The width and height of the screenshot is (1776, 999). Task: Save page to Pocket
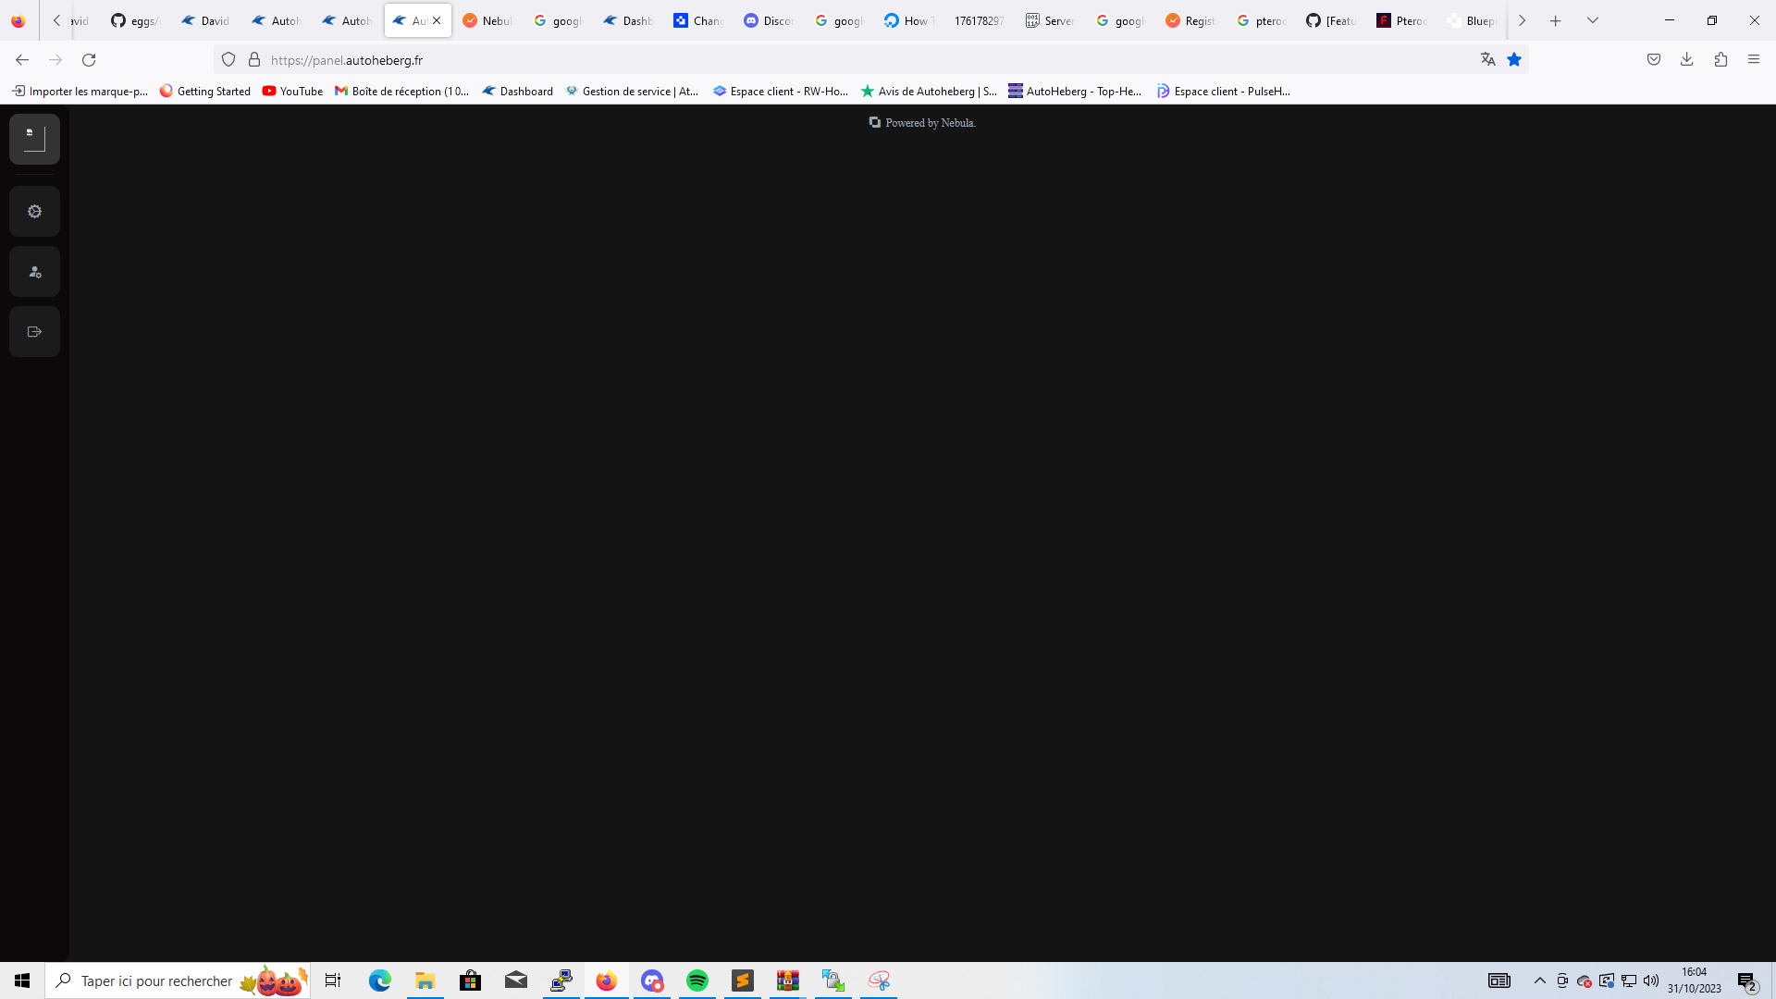coord(1654,60)
